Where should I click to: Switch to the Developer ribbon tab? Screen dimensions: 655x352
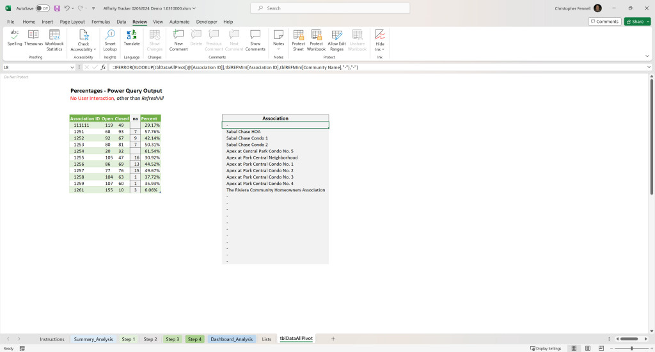pyautogui.click(x=207, y=22)
